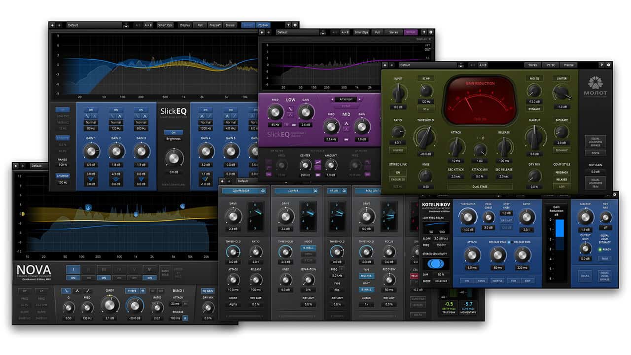Toggle the ON switch for Nova's Band I
The width and height of the screenshot is (631, 355).
click(73, 278)
